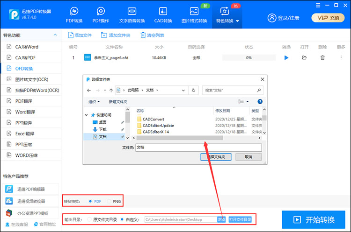This screenshot has width=351, height=232.
Task: Click 添加文件 toolbar button
Action: pyautogui.click(x=80, y=35)
